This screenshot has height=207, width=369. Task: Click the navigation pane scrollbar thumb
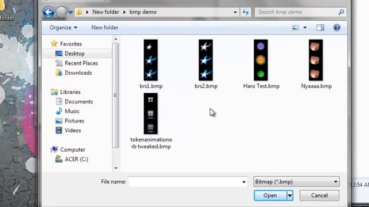(115, 95)
